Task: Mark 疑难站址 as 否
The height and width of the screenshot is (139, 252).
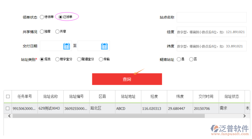Action: [x=191, y=59]
